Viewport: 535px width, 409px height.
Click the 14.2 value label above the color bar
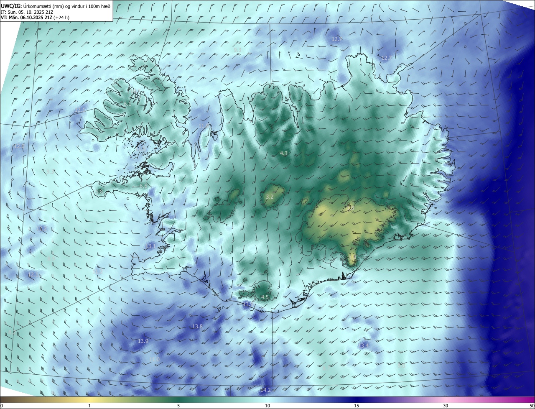pyautogui.click(x=265, y=390)
